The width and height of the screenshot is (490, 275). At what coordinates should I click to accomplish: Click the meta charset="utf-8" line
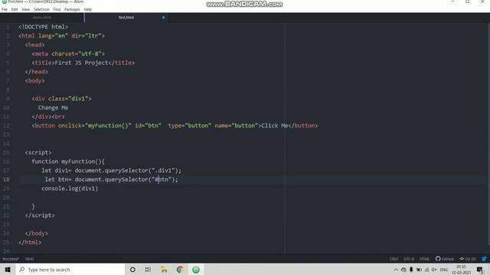point(68,53)
